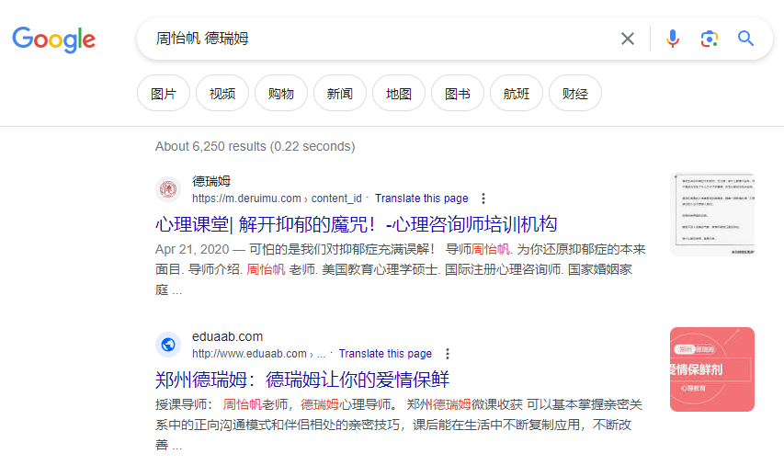Switch to 财经 results filter
The image size is (784, 465).
click(575, 93)
